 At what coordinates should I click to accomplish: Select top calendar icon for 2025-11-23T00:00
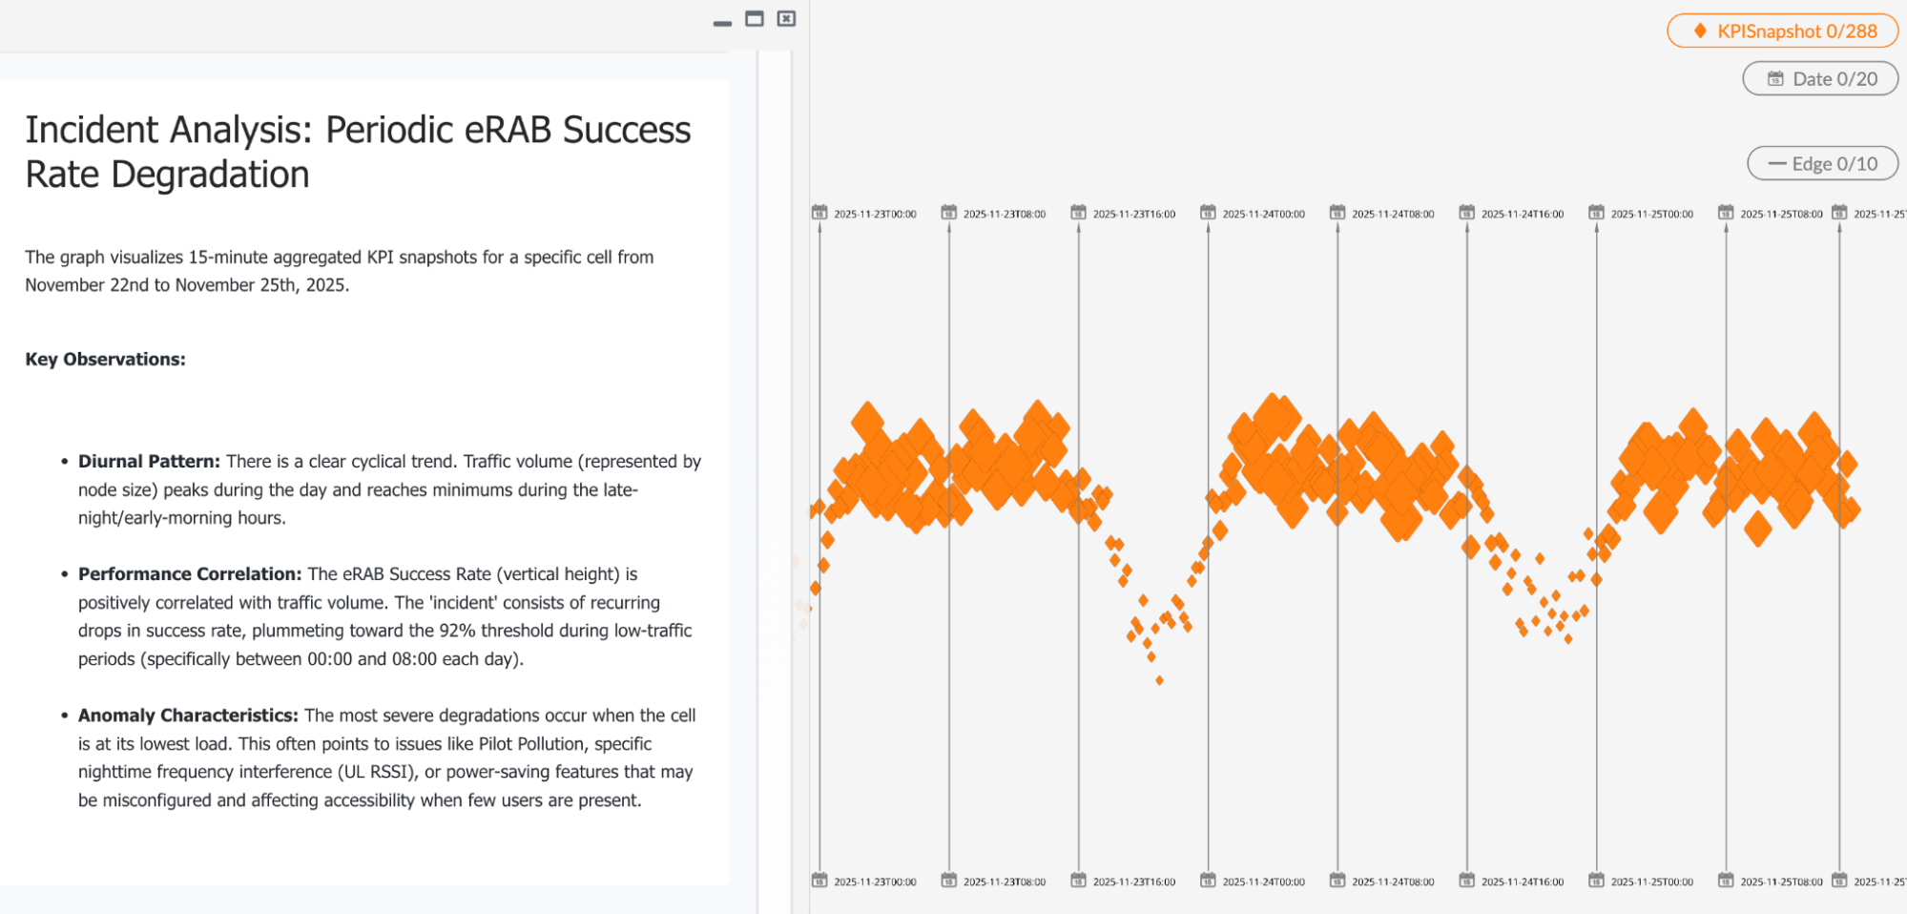(819, 212)
